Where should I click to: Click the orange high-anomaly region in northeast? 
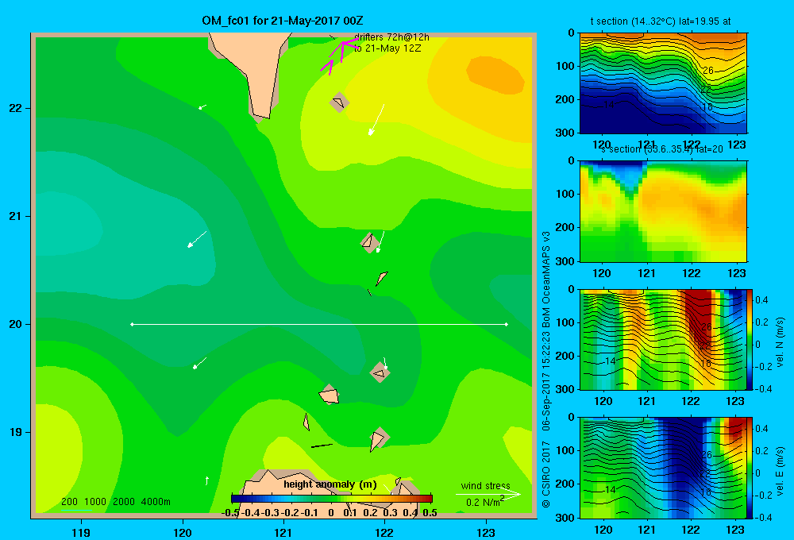pyautogui.click(x=495, y=75)
